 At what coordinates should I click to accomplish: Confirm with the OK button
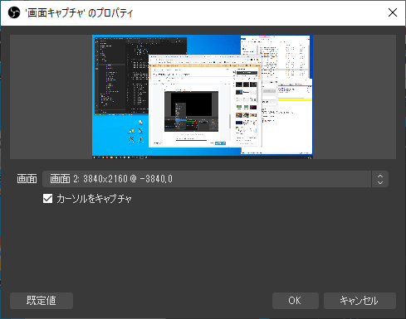296,301
